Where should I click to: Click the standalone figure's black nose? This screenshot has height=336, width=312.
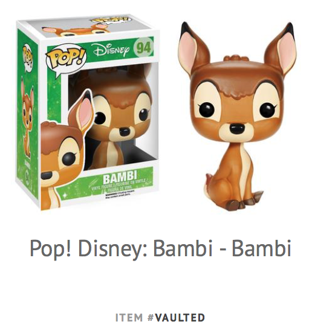pyautogui.click(x=237, y=128)
